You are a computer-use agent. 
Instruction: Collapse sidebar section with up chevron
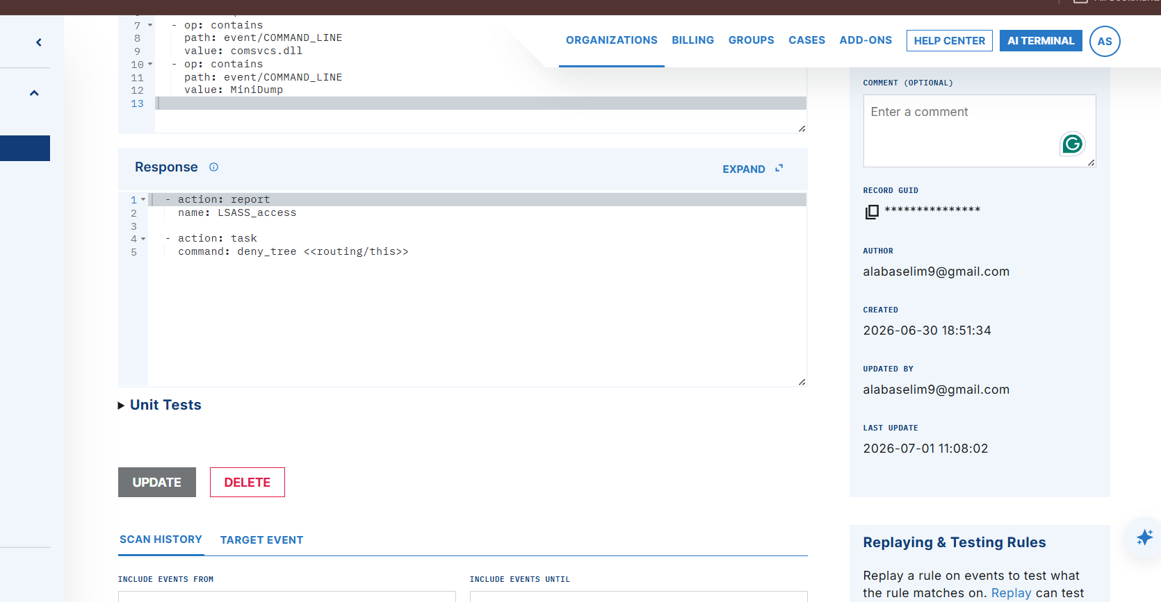coord(34,93)
